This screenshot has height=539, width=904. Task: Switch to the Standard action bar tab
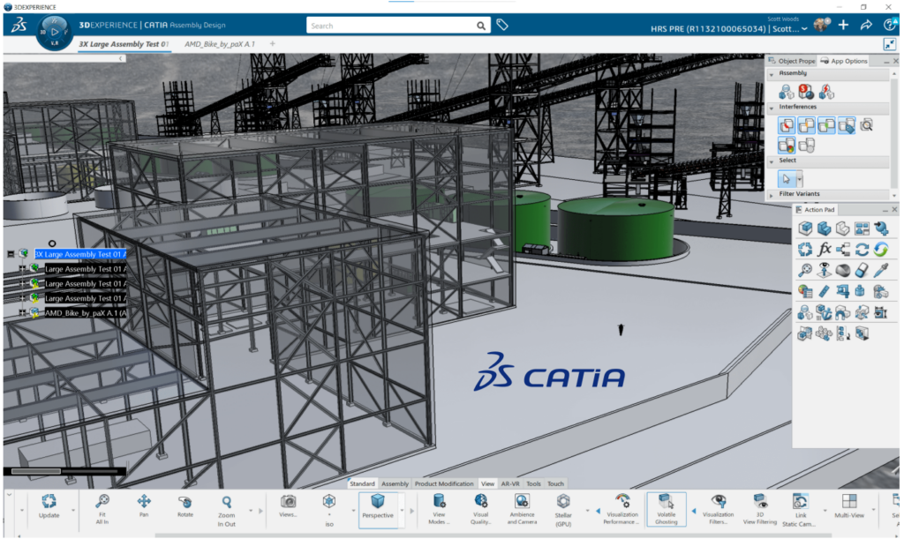(362, 483)
